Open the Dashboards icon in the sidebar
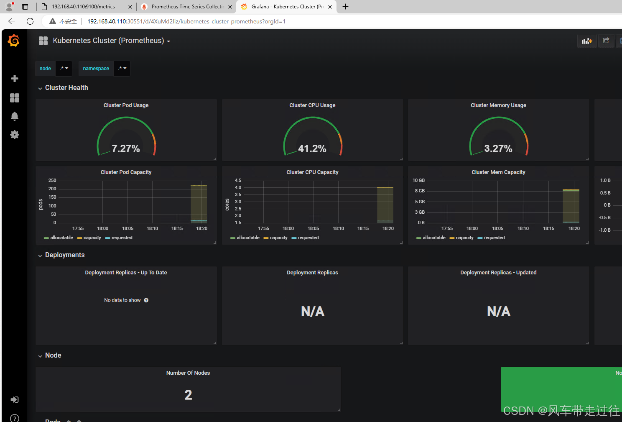The height and width of the screenshot is (422, 622). point(15,98)
